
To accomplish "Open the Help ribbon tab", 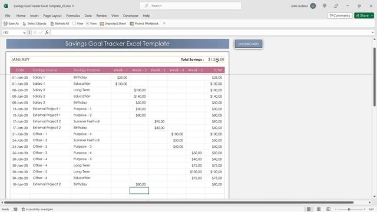I will point(147,16).
